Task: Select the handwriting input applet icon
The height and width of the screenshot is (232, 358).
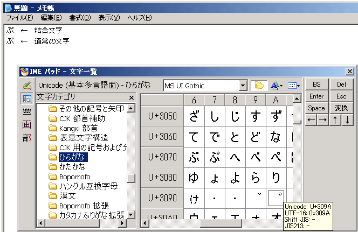Action: 26,86
